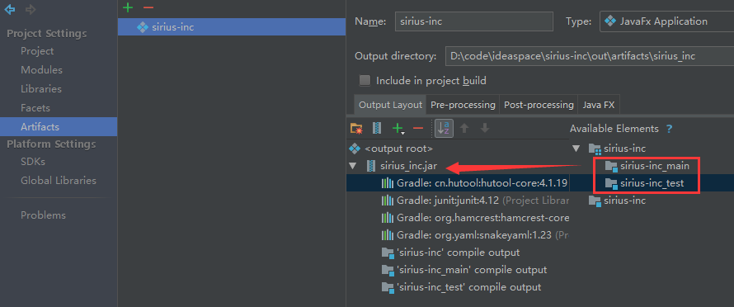Screen dimensions: 734x307
Task: Switch to Java FX tab
Action: point(598,105)
